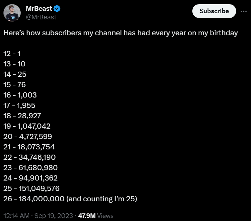Click the tweet's opening sentence about subscribers
Image resolution: width=251 pixels, height=221 pixels.
120,33
